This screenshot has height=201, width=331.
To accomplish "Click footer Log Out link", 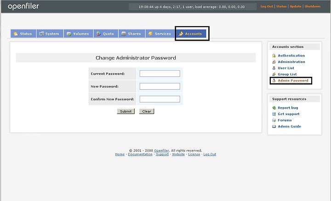I will [x=210, y=155].
